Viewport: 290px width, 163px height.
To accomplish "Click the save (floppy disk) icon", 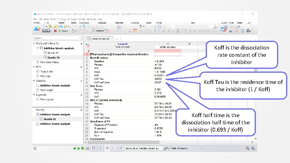I will click(x=44, y=31).
